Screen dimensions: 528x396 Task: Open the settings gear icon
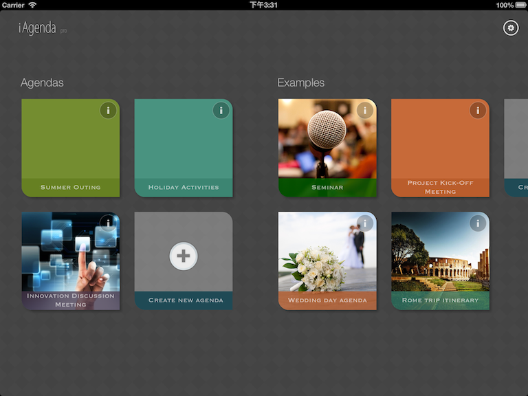511,28
